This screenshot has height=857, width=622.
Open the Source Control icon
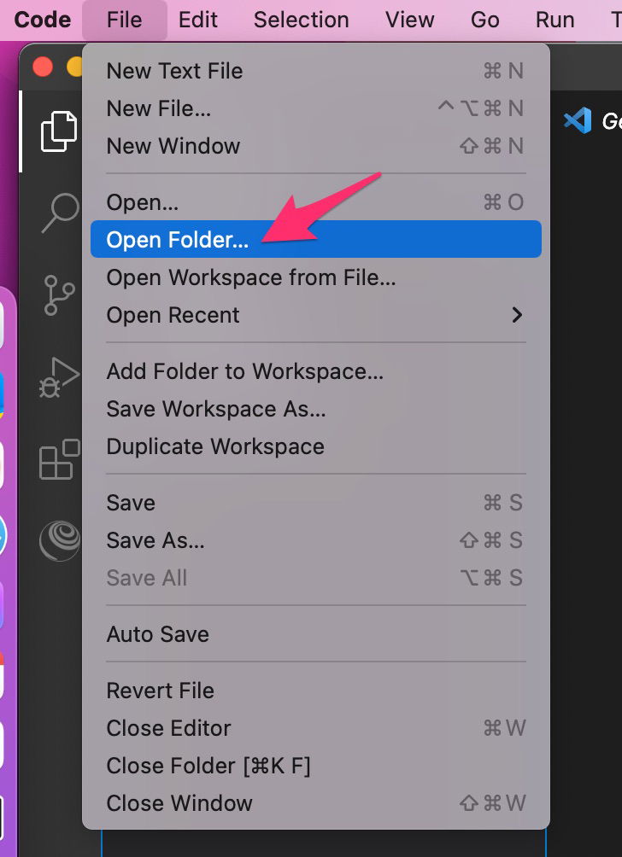tap(59, 295)
